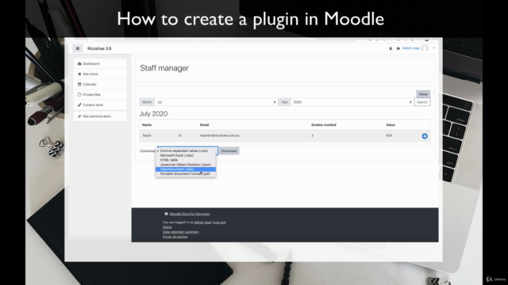Open Content bank in the side menu
This screenshot has width=508, height=285.
coord(100,105)
